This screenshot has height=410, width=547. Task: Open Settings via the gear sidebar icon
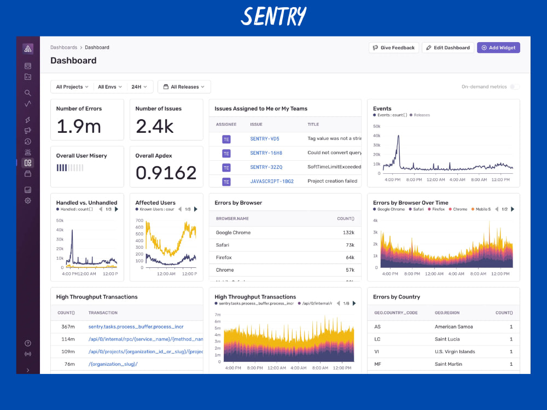28,201
